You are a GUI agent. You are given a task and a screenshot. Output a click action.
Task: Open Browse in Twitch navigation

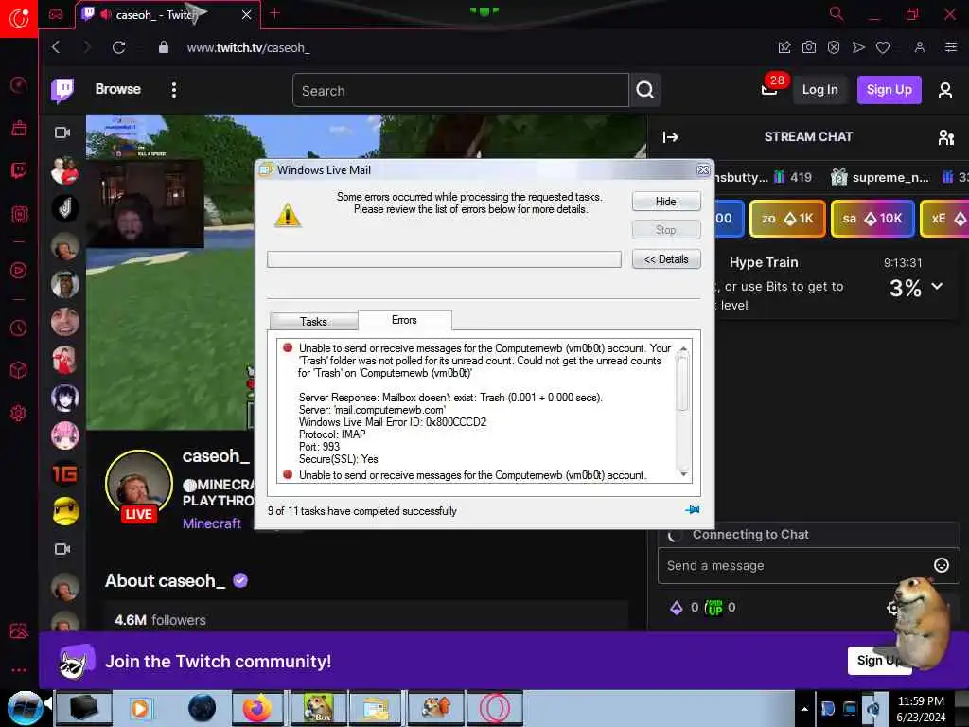[x=118, y=89]
